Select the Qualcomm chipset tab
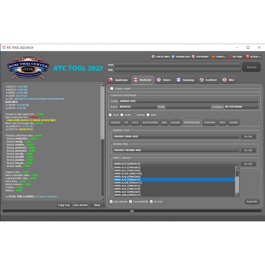 click(x=118, y=80)
